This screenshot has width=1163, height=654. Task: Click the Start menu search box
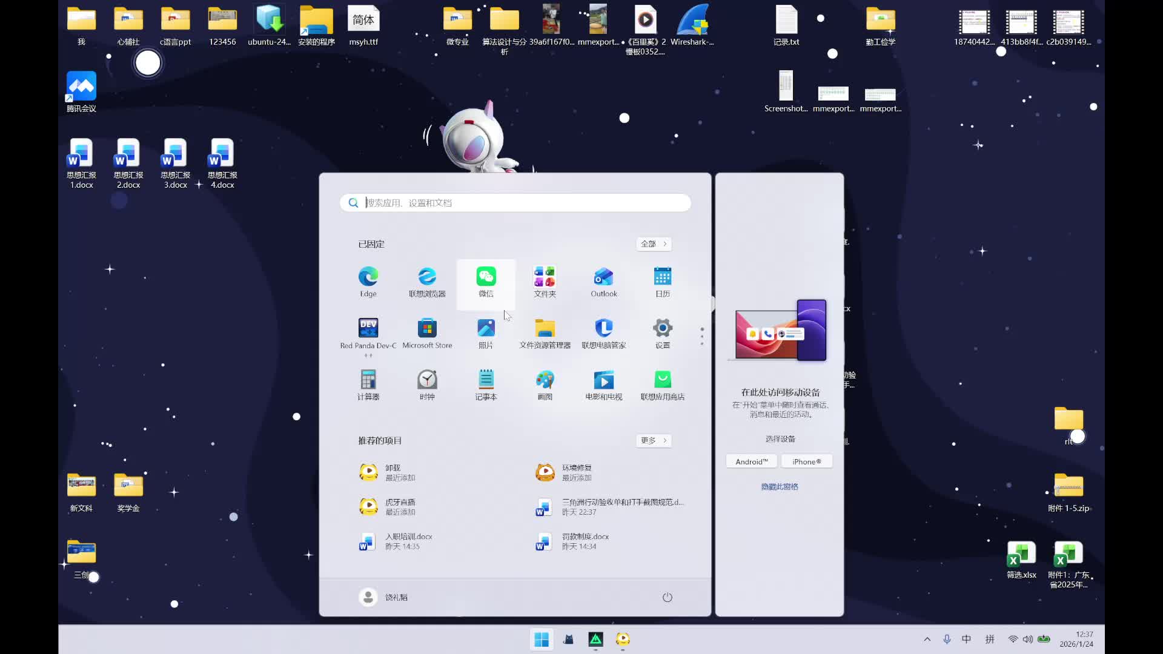[515, 203]
